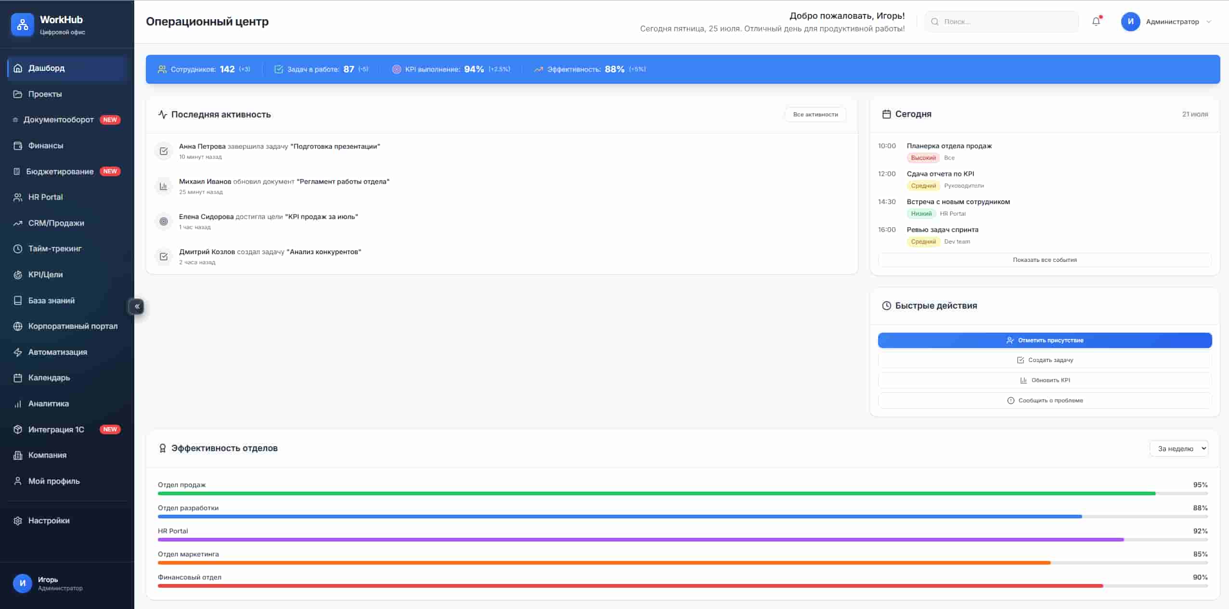Viewport: 1229px width, 609px height.
Task: Switch to the Дашборд menu item
Action: 46,68
